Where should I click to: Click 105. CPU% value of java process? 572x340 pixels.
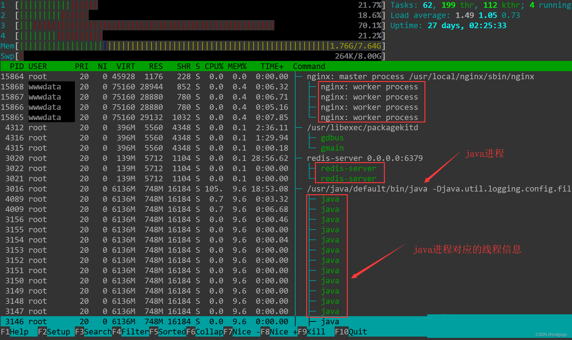click(214, 189)
